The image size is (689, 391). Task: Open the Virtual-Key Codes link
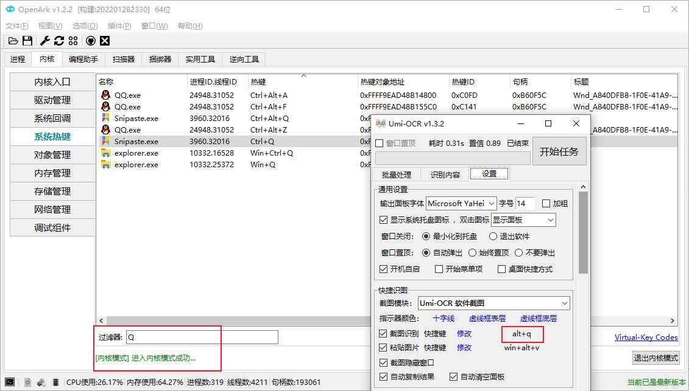(646, 337)
